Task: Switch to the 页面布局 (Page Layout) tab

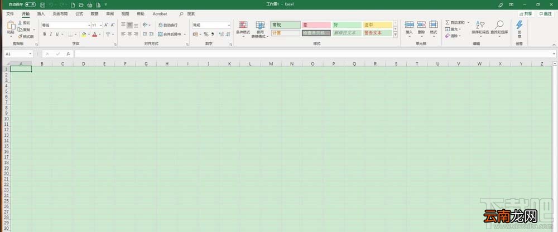Action: tap(60, 14)
